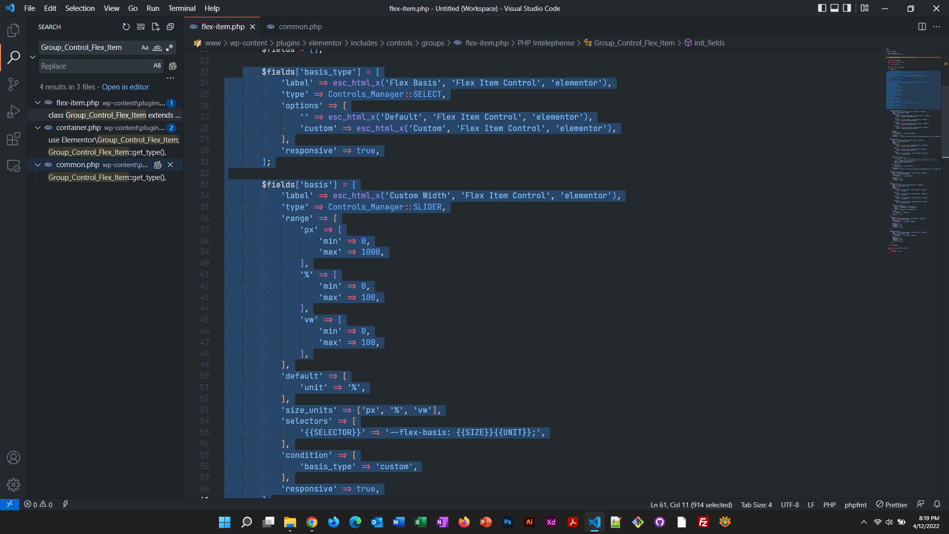Click Open in editor link

(x=126, y=87)
